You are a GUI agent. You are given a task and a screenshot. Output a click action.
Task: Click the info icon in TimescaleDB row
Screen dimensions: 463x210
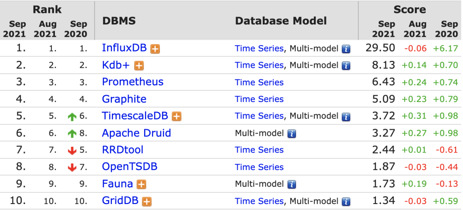coord(346,117)
